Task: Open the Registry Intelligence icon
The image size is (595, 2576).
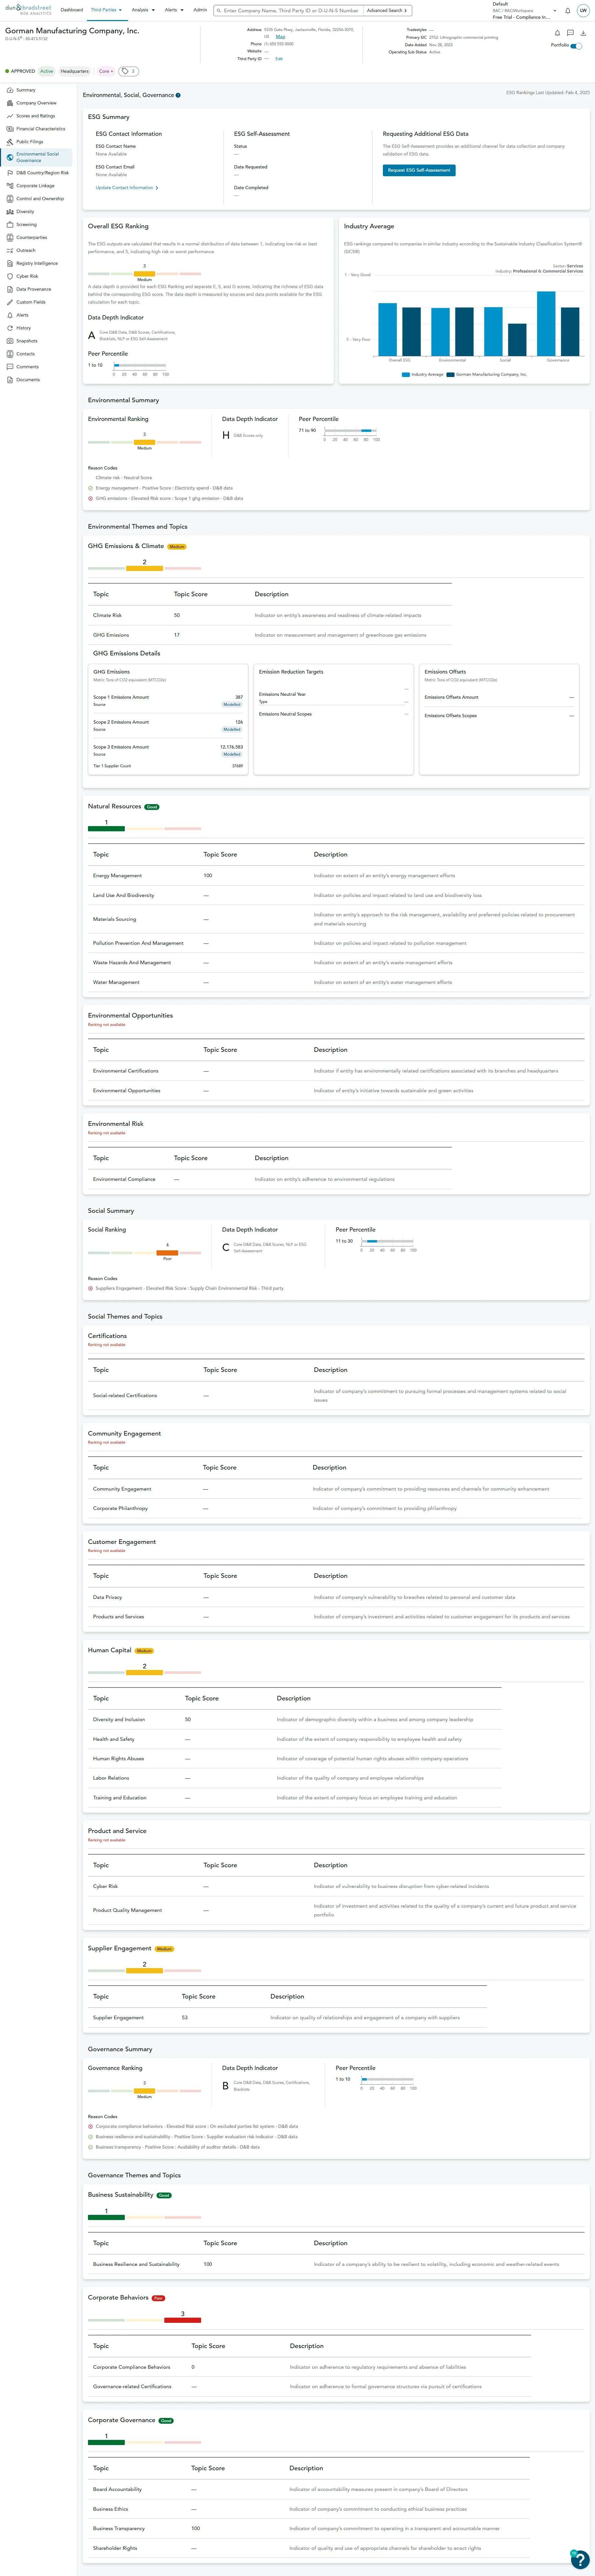Action: [10, 264]
